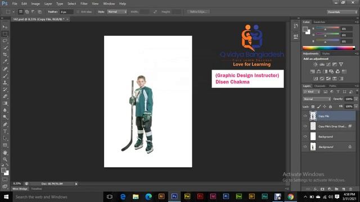This screenshot has width=360, height=202.
Task: Click Search the web and Windows box
Action: click(57, 197)
